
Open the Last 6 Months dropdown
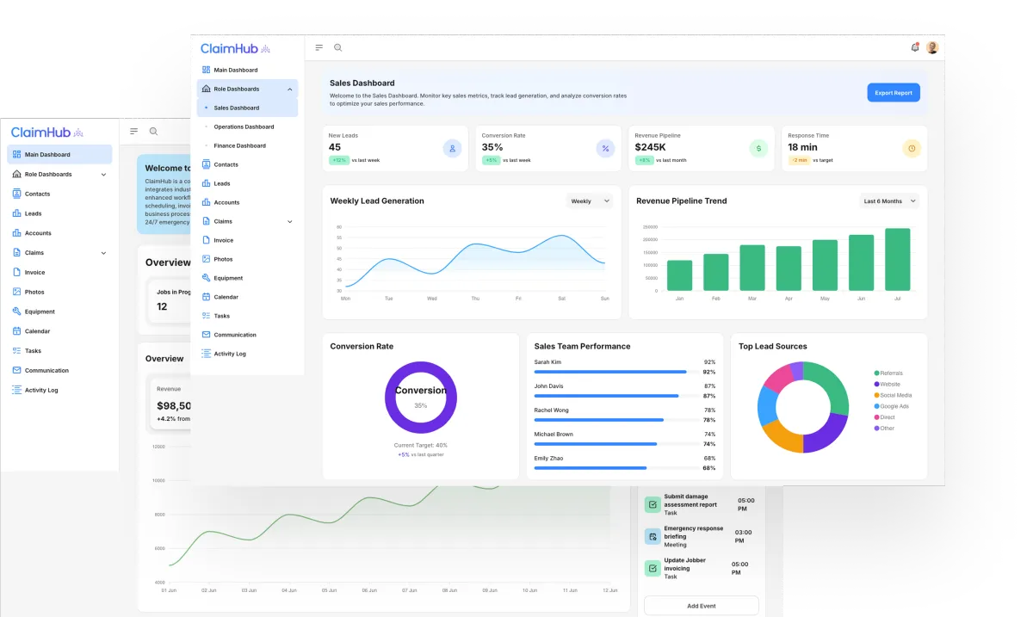click(x=889, y=201)
